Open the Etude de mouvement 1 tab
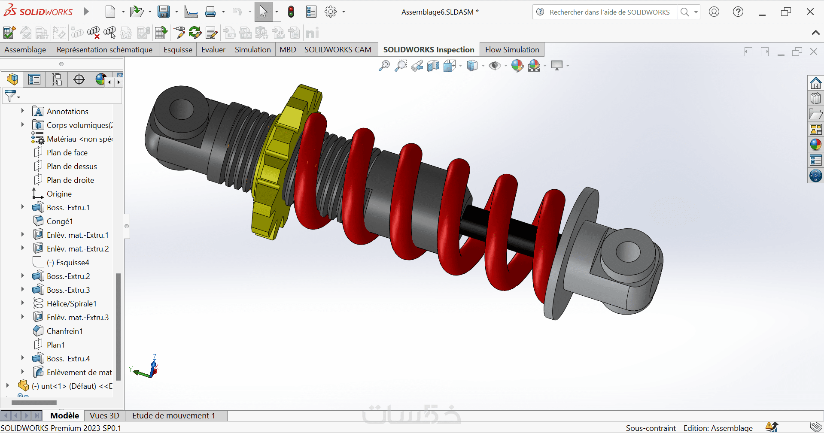Image resolution: width=824 pixels, height=433 pixels. tap(174, 415)
